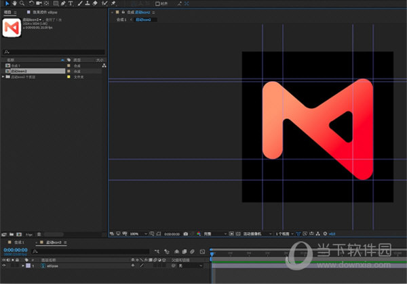Select the Brush tool

[80, 3]
